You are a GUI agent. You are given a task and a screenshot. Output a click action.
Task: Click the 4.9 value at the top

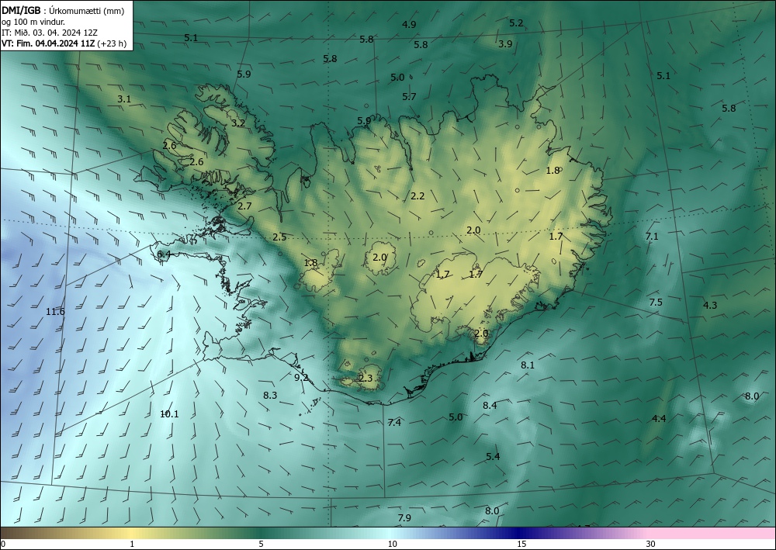click(409, 24)
